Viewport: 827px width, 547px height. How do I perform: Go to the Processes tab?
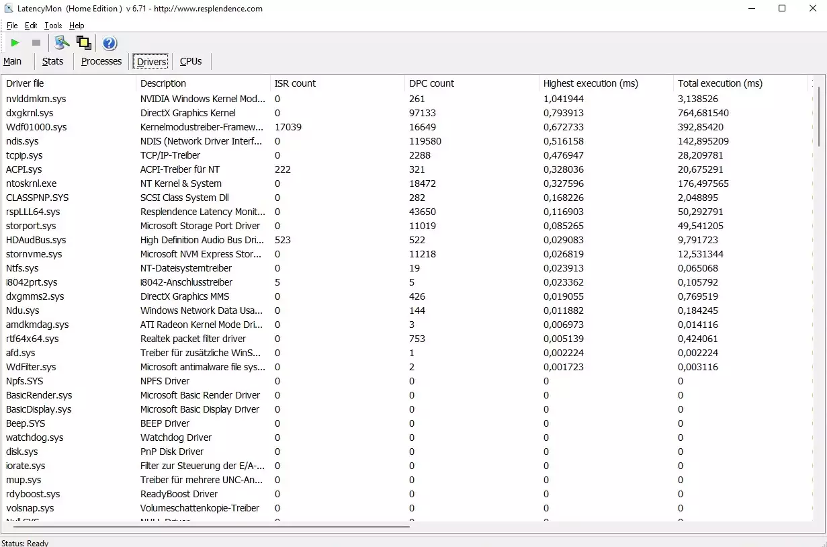[101, 61]
